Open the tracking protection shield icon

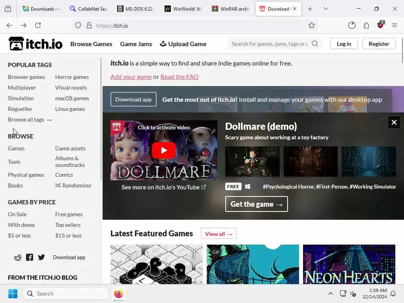pyautogui.click(x=78, y=25)
